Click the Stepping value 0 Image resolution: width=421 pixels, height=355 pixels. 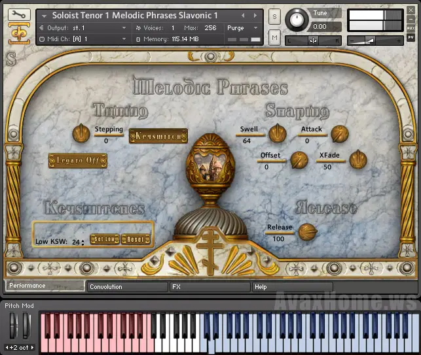(x=106, y=141)
